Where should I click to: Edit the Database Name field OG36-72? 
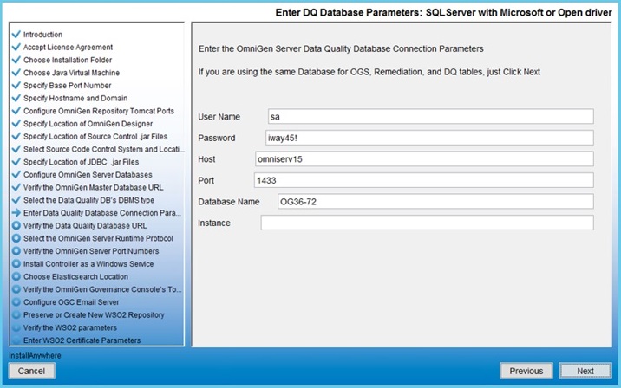435,202
